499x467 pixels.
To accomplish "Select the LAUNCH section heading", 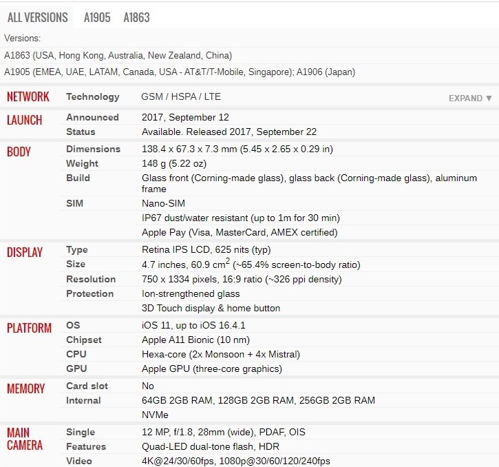I will tap(25, 120).
